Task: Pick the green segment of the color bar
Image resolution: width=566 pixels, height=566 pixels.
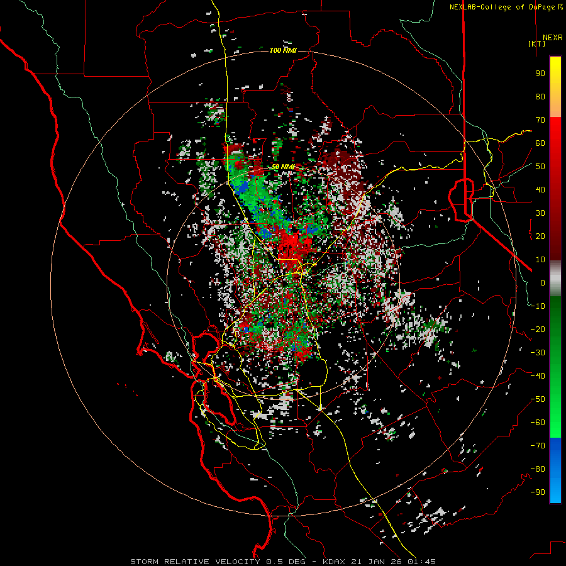Action: point(555,367)
